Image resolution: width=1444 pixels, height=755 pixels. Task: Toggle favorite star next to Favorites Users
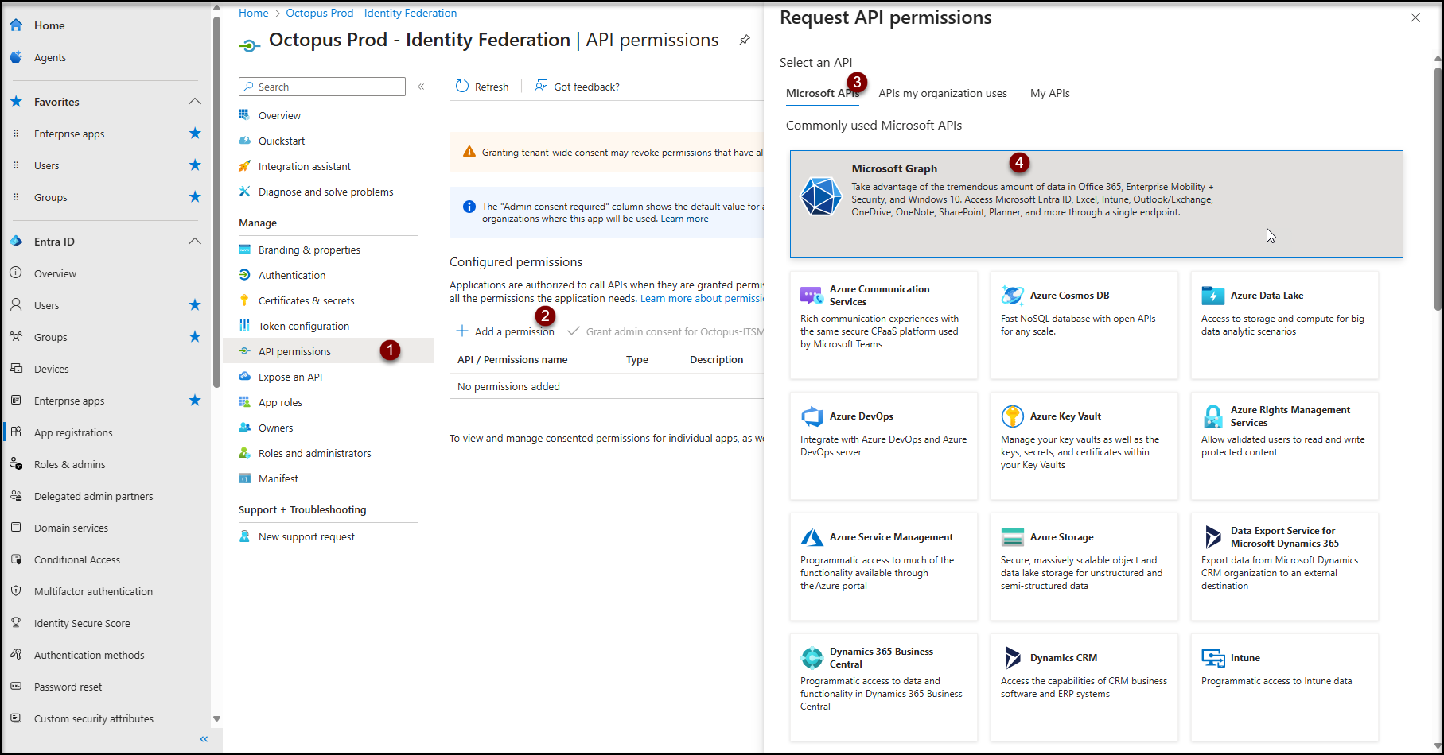[x=195, y=165]
